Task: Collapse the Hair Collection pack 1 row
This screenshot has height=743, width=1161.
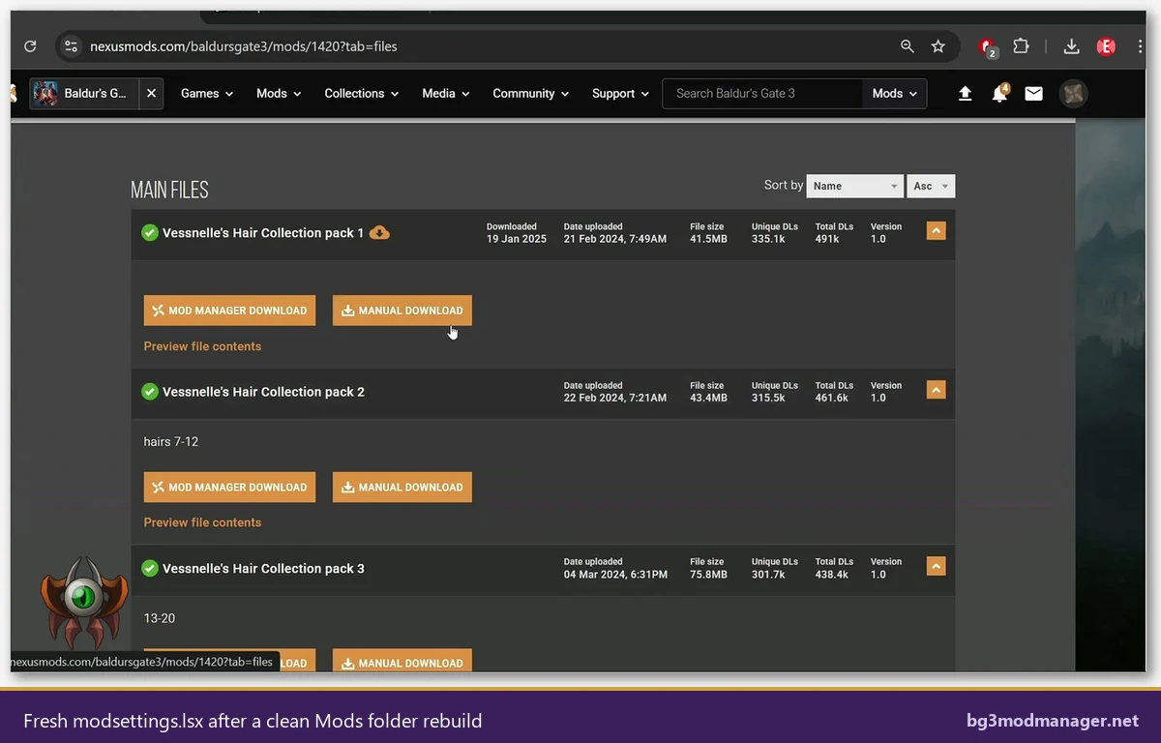Action: (x=936, y=231)
